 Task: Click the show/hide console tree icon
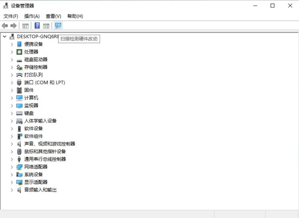click(25, 26)
